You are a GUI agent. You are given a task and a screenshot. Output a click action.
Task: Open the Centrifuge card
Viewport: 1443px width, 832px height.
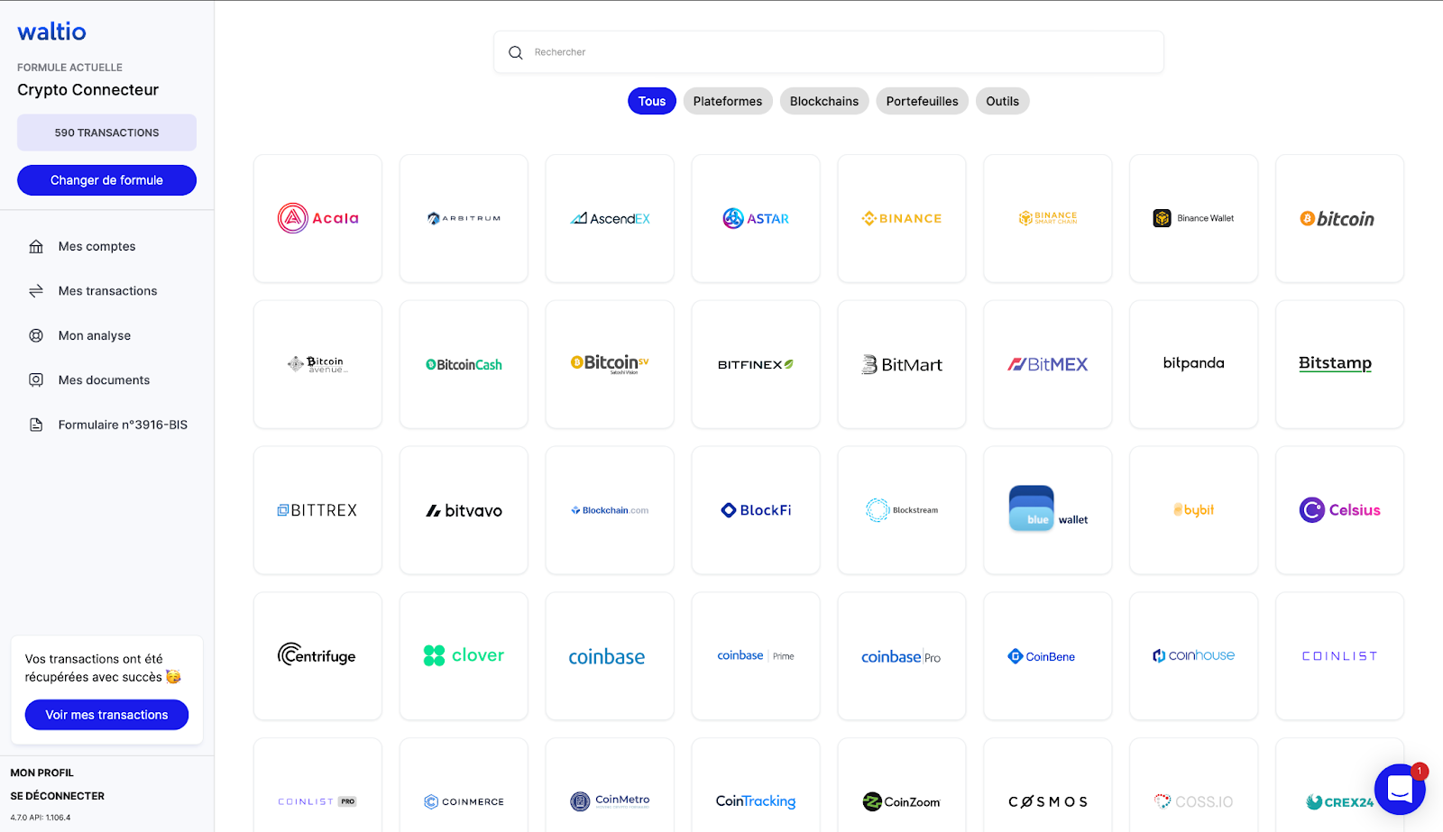(x=317, y=656)
